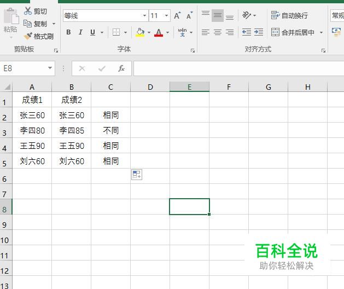The width and height of the screenshot is (344, 289).
Task: Open borders dropdown arrow
Action: point(125,32)
